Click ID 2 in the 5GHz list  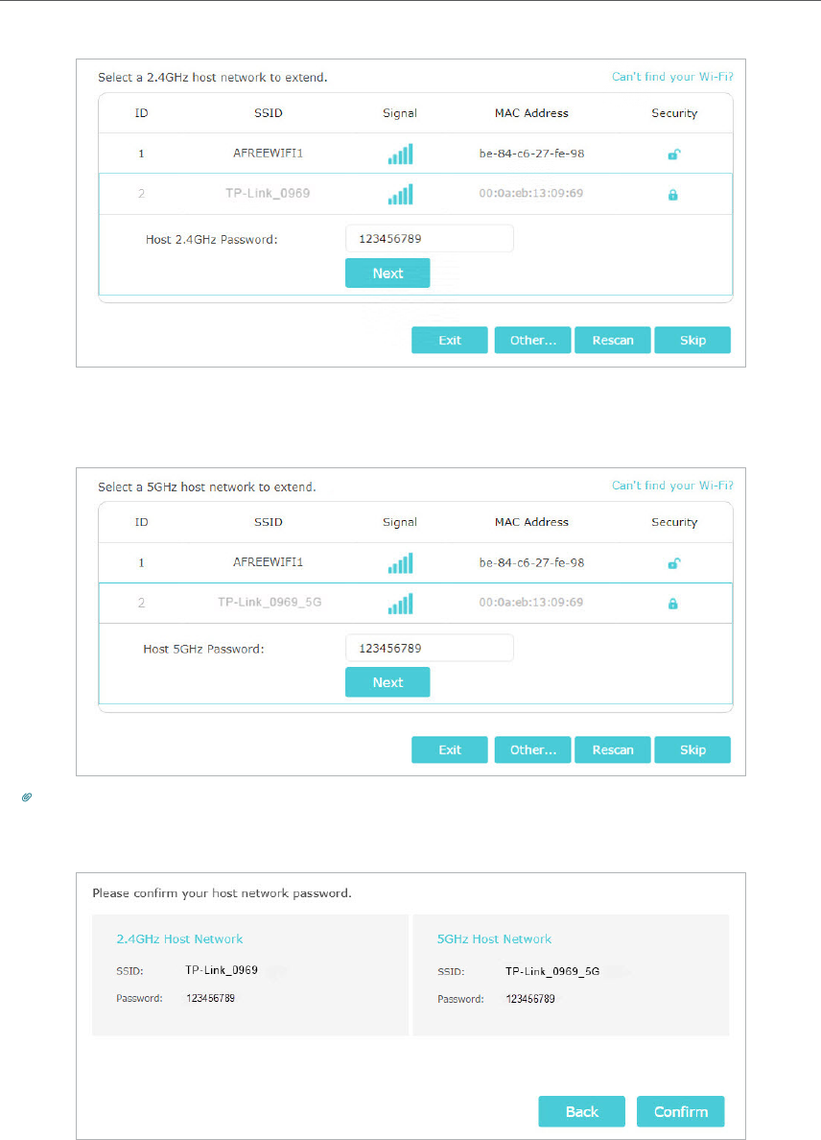point(141,603)
